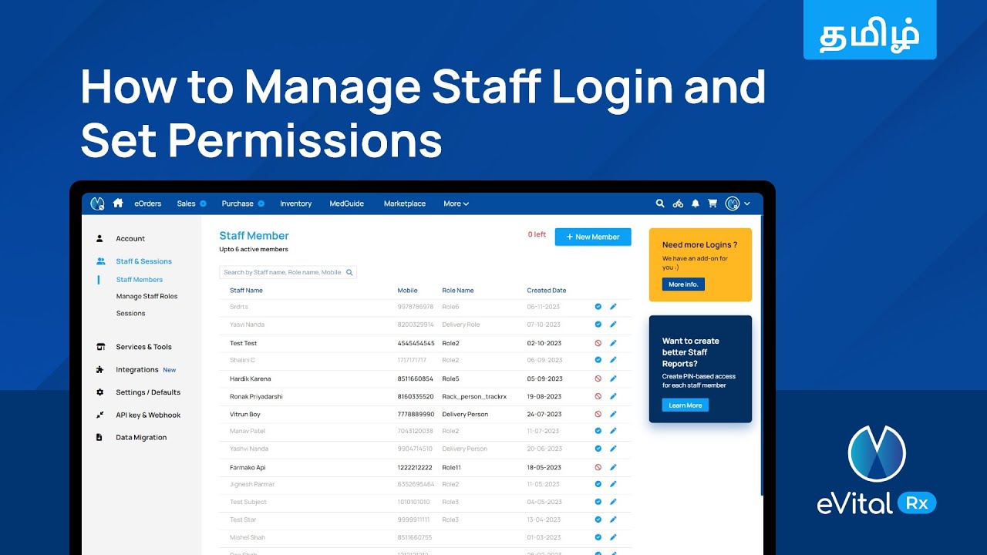Click the staff search input field
The height and width of the screenshot is (555, 987).
(288, 272)
